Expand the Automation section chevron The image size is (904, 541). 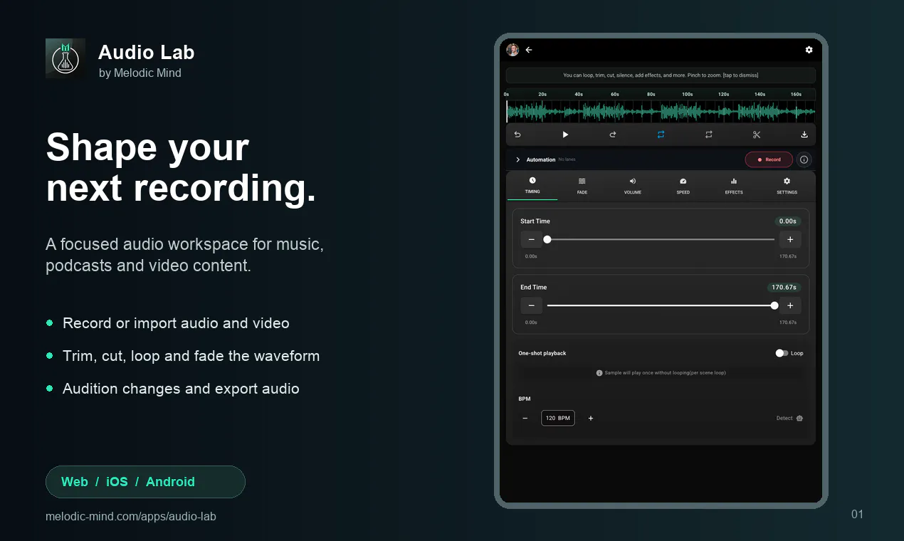pos(517,159)
